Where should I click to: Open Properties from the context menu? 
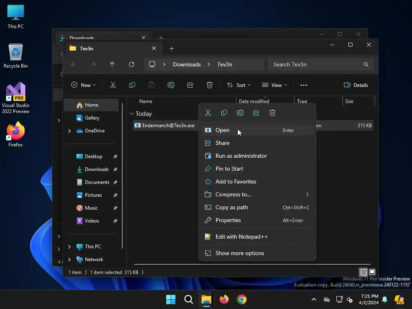(257, 220)
